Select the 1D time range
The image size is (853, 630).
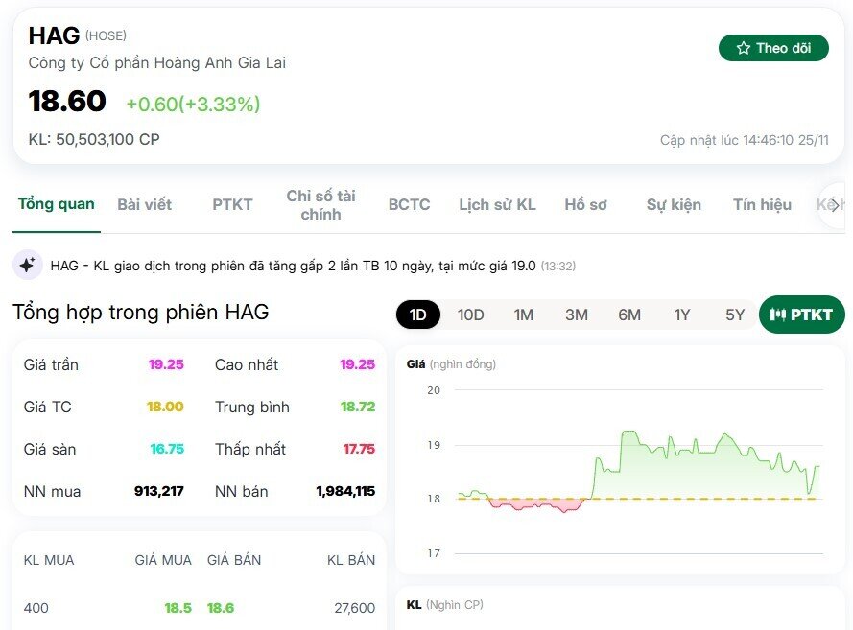click(417, 314)
